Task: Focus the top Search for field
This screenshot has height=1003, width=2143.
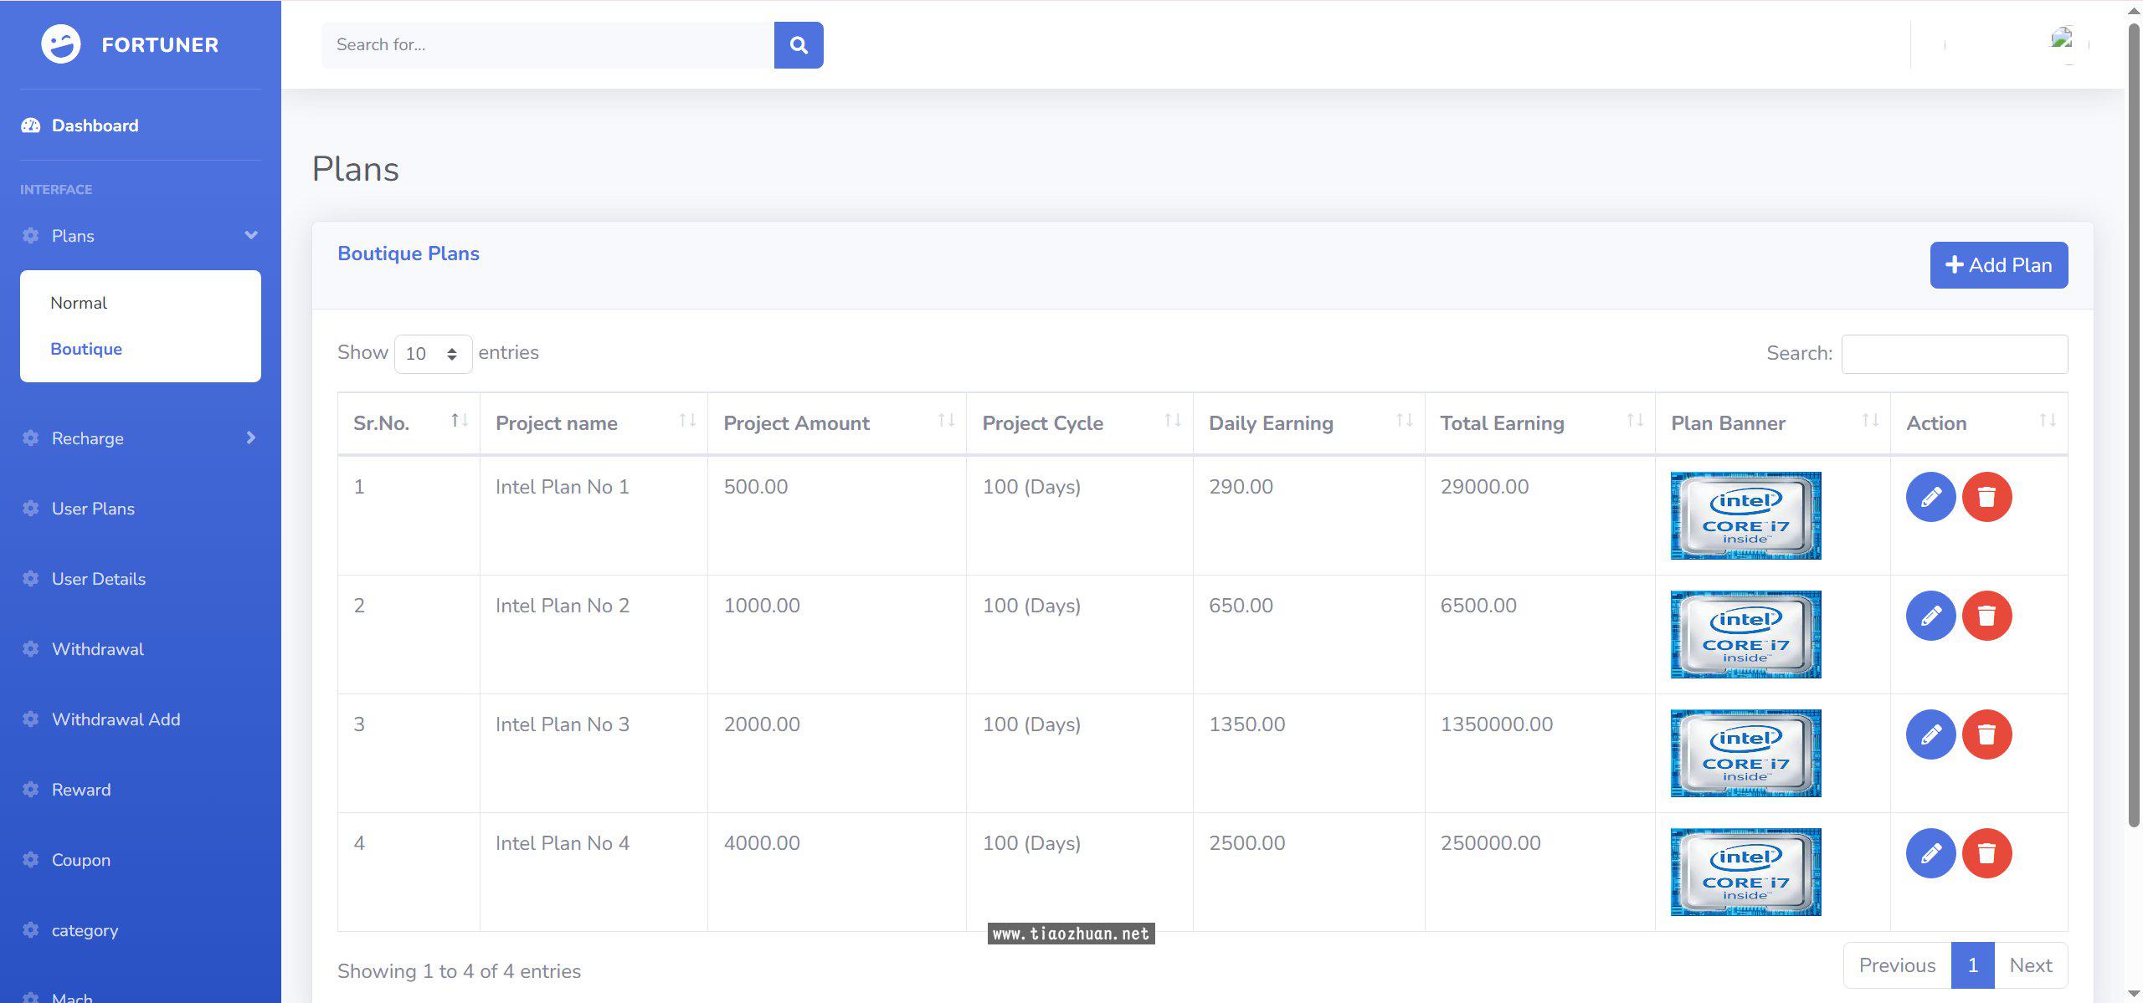Action: pos(547,45)
